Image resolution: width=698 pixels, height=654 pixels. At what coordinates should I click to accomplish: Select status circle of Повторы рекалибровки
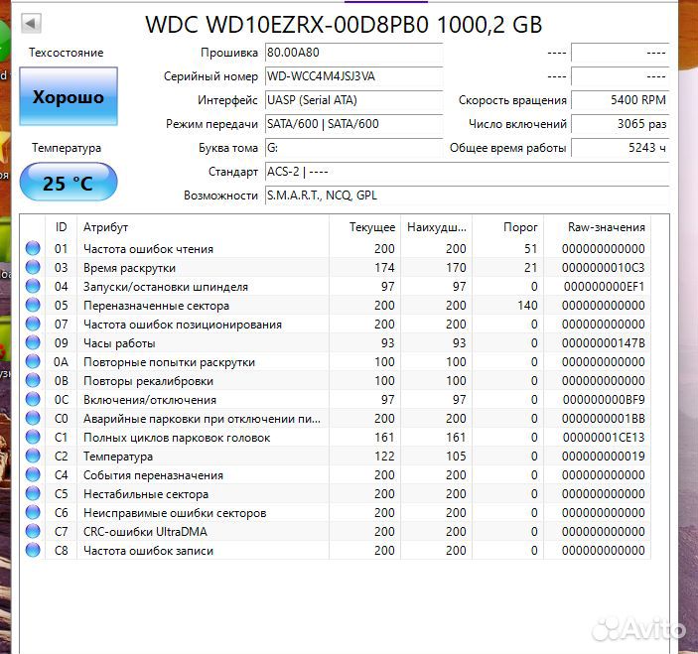point(33,380)
